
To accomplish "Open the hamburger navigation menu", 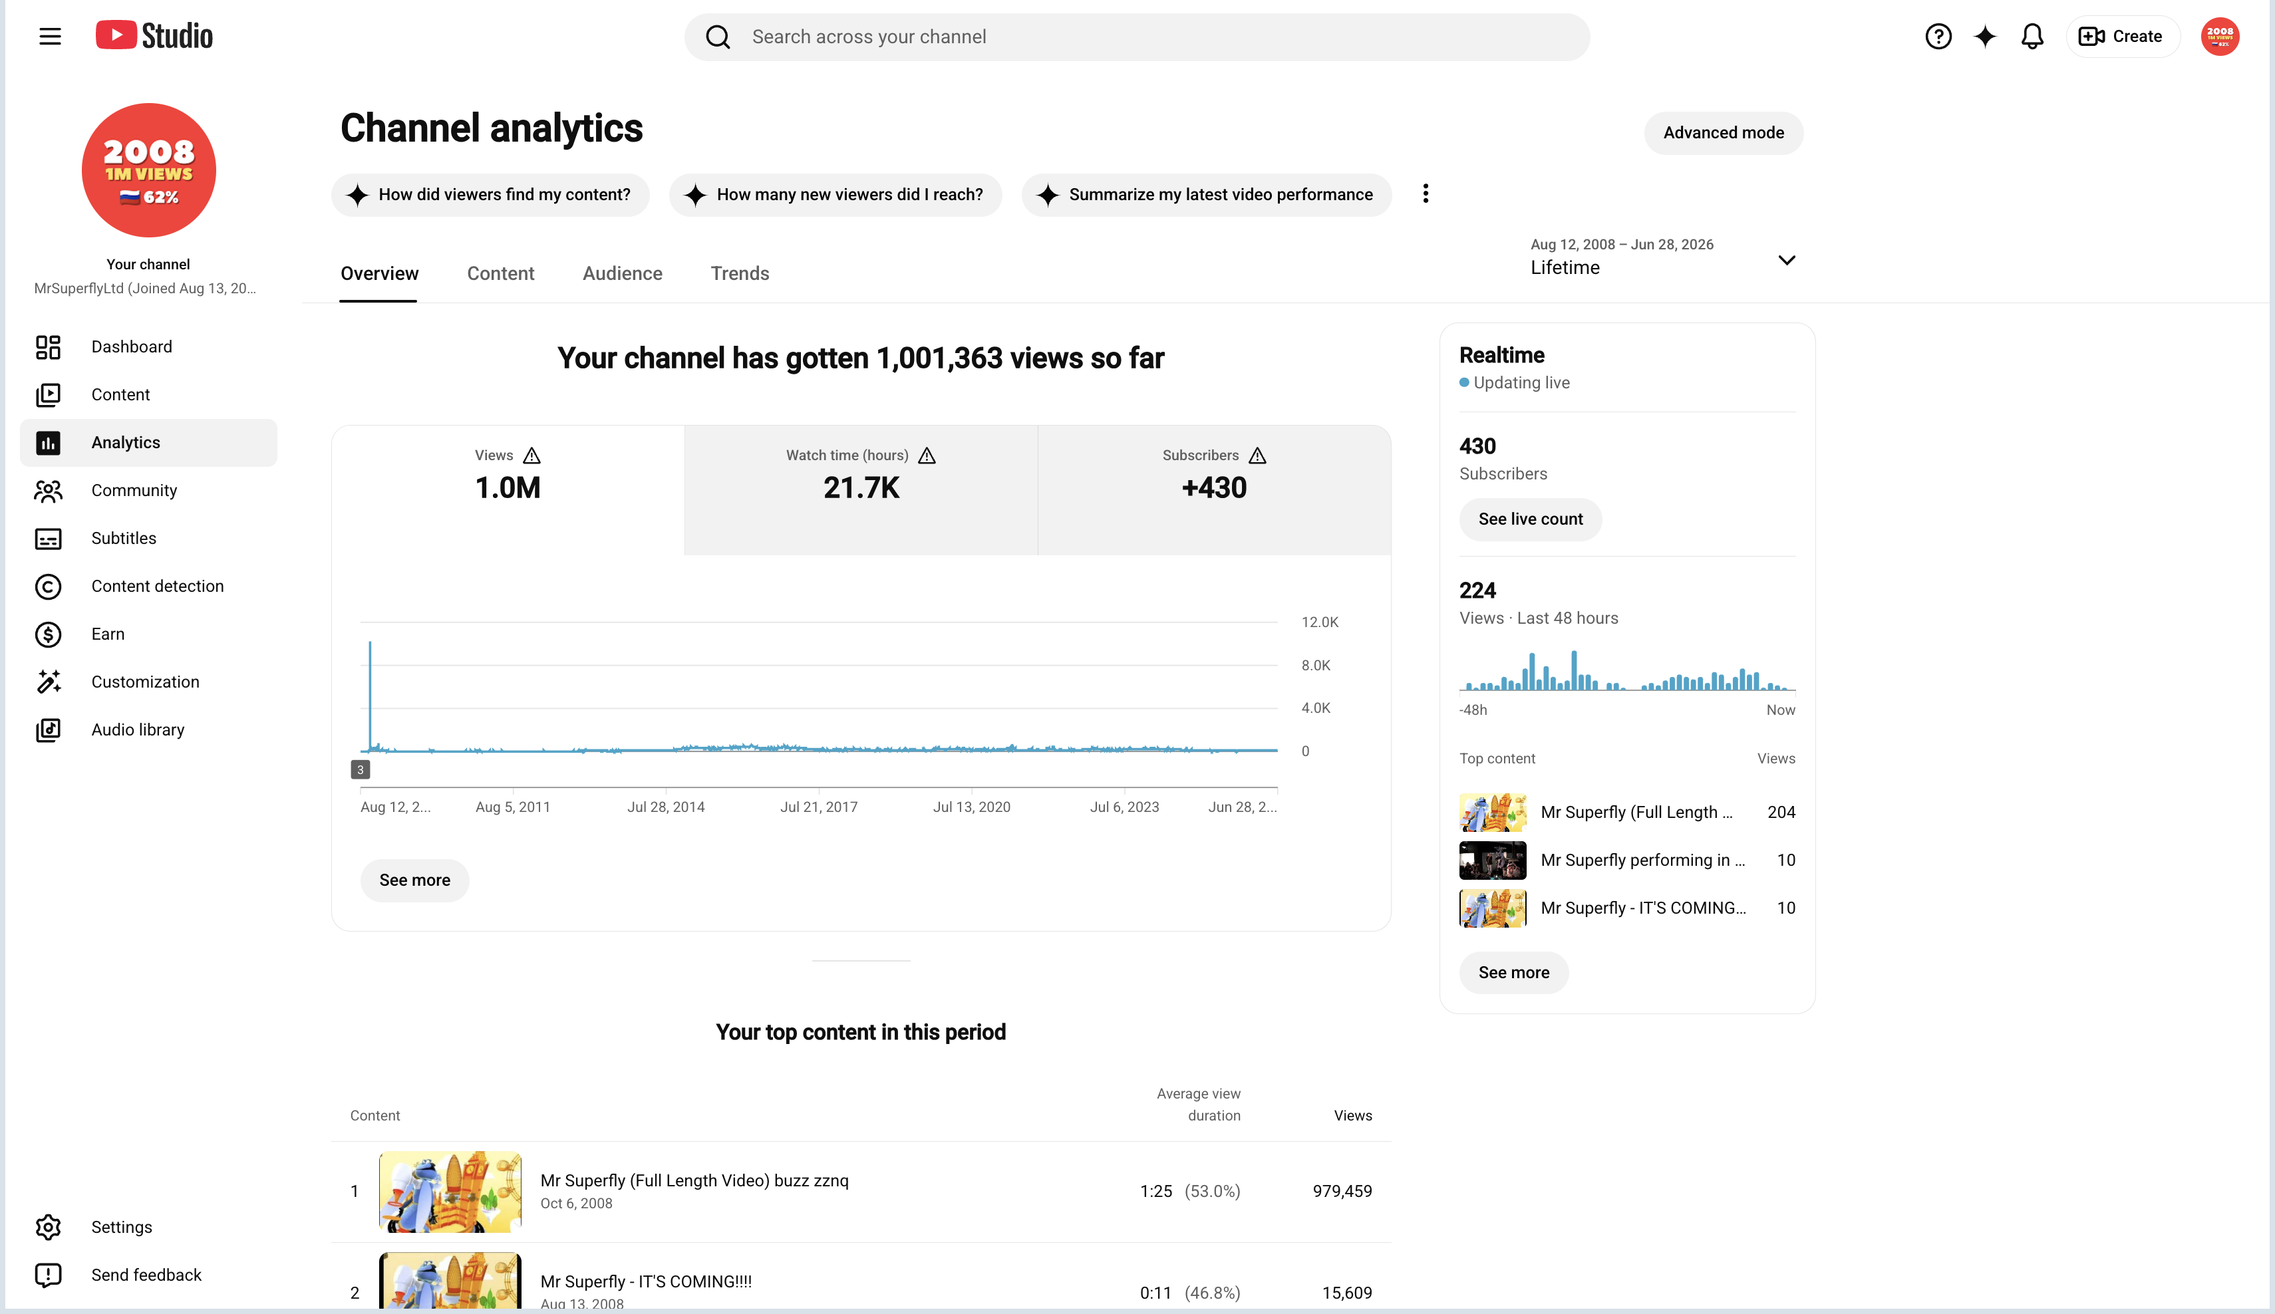I will pyautogui.click(x=51, y=36).
